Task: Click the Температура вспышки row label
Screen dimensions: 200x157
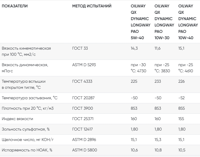Action: pos(24,84)
